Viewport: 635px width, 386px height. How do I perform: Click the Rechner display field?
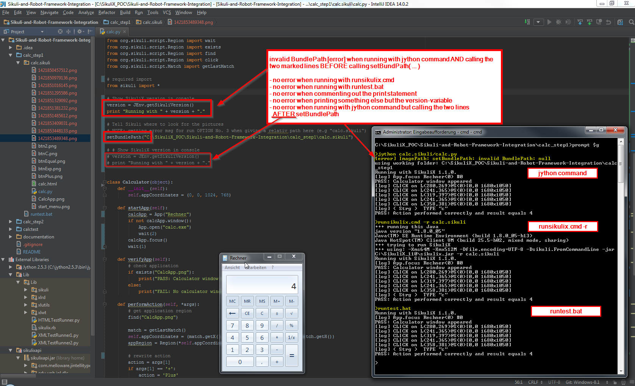(262, 284)
